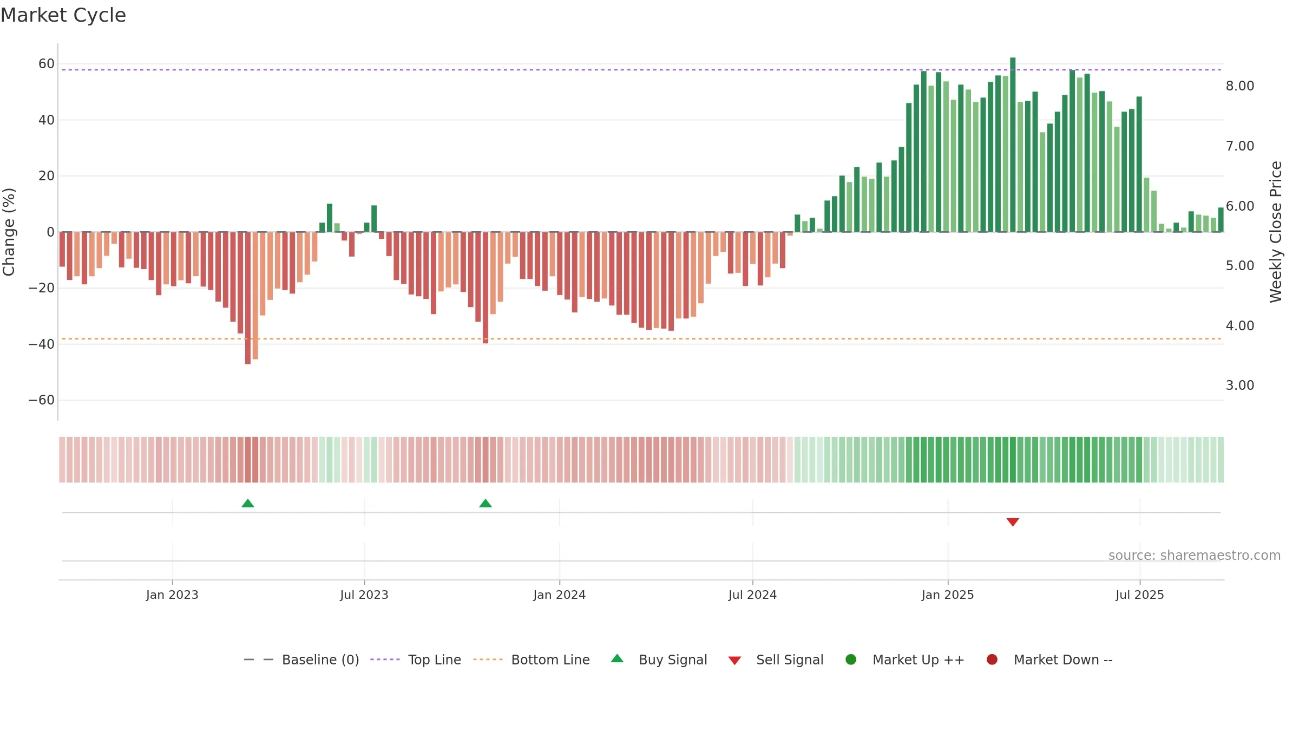This screenshot has height=731, width=1299.
Task: Click the 8.00 price tick label
Action: point(1240,86)
